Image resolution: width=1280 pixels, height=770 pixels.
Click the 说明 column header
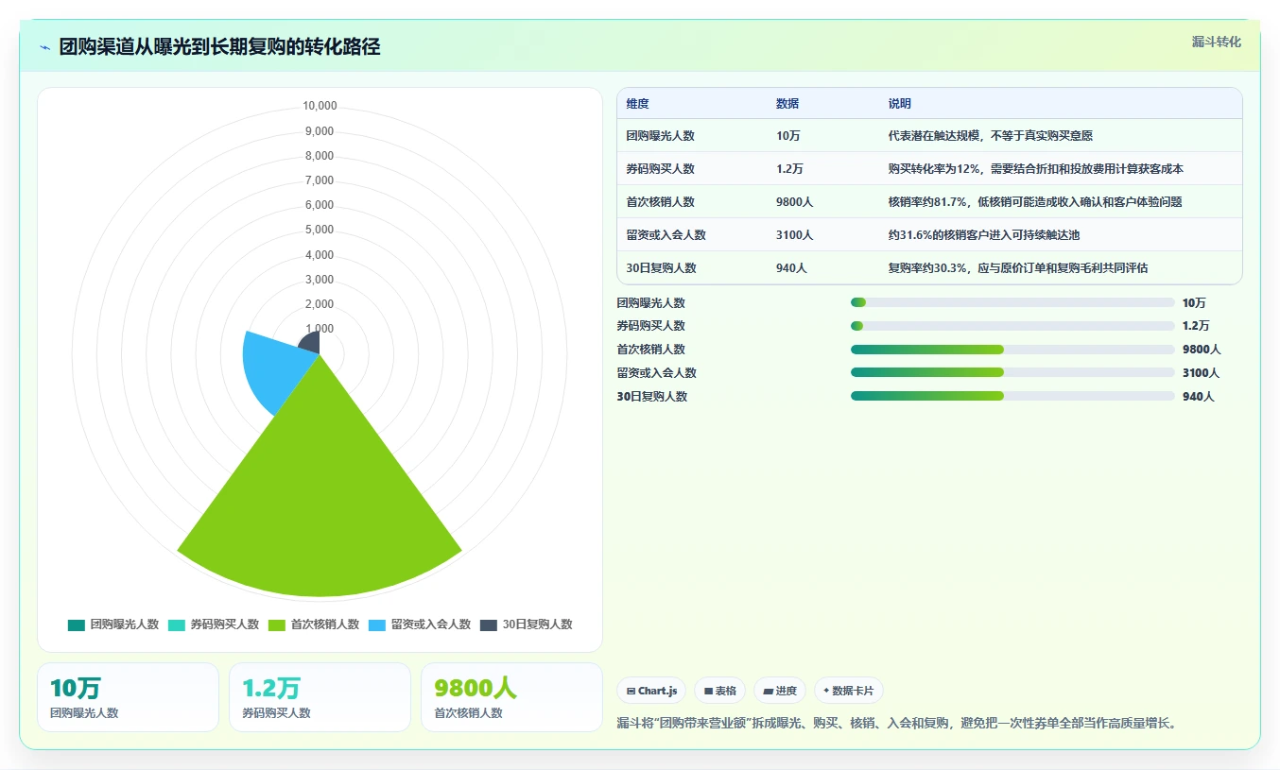[899, 104]
